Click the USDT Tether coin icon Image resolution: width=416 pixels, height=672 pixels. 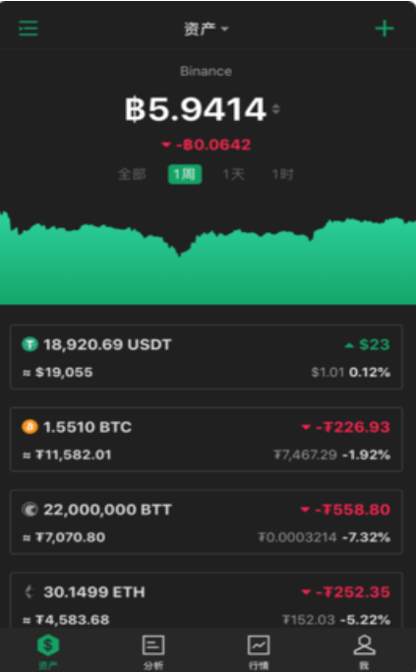click(30, 344)
